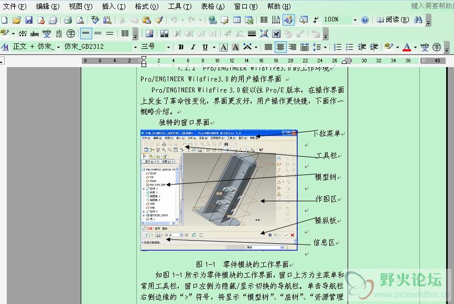454x304 pixels.
Task: Toggle Bold formatting
Action: click(181, 47)
